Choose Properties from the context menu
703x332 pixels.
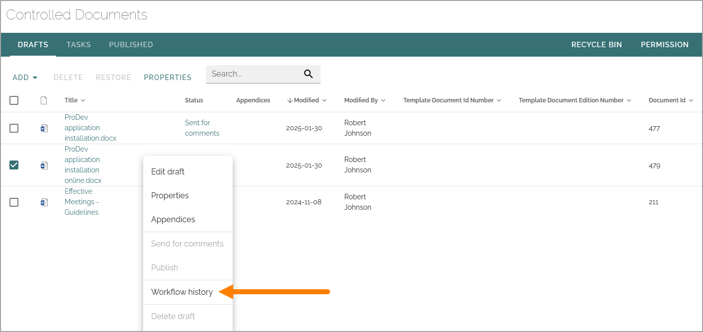[x=188, y=195]
